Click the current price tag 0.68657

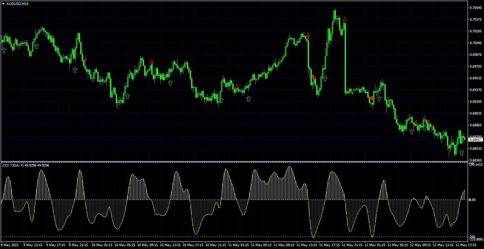(x=475, y=140)
